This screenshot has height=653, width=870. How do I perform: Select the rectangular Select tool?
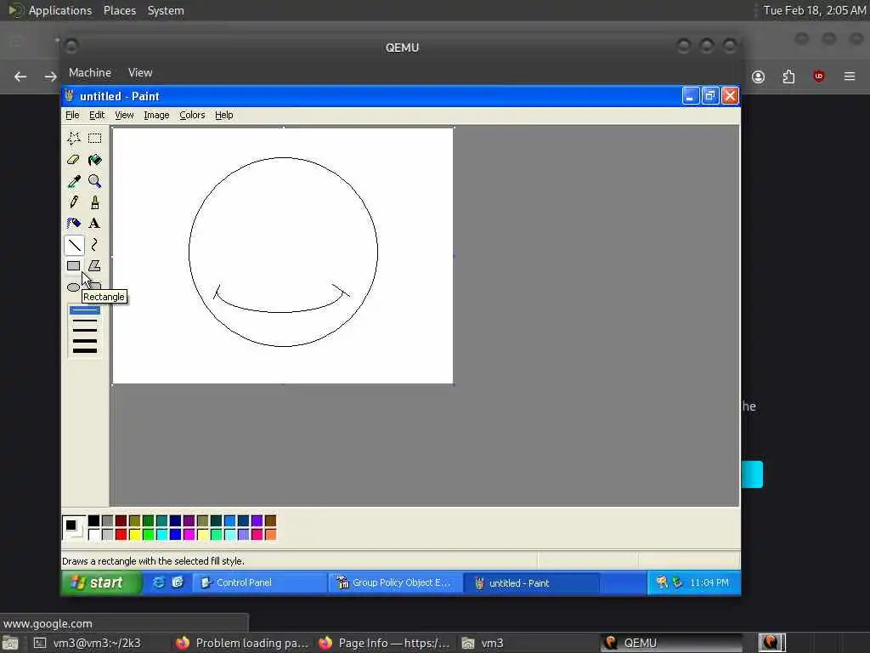tap(95, 138)
